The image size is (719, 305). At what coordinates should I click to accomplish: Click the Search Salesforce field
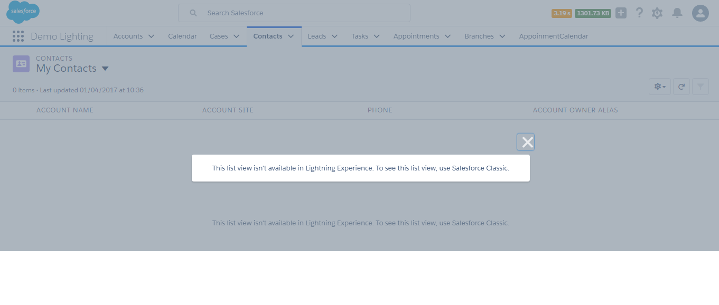[x=294, y=13]
